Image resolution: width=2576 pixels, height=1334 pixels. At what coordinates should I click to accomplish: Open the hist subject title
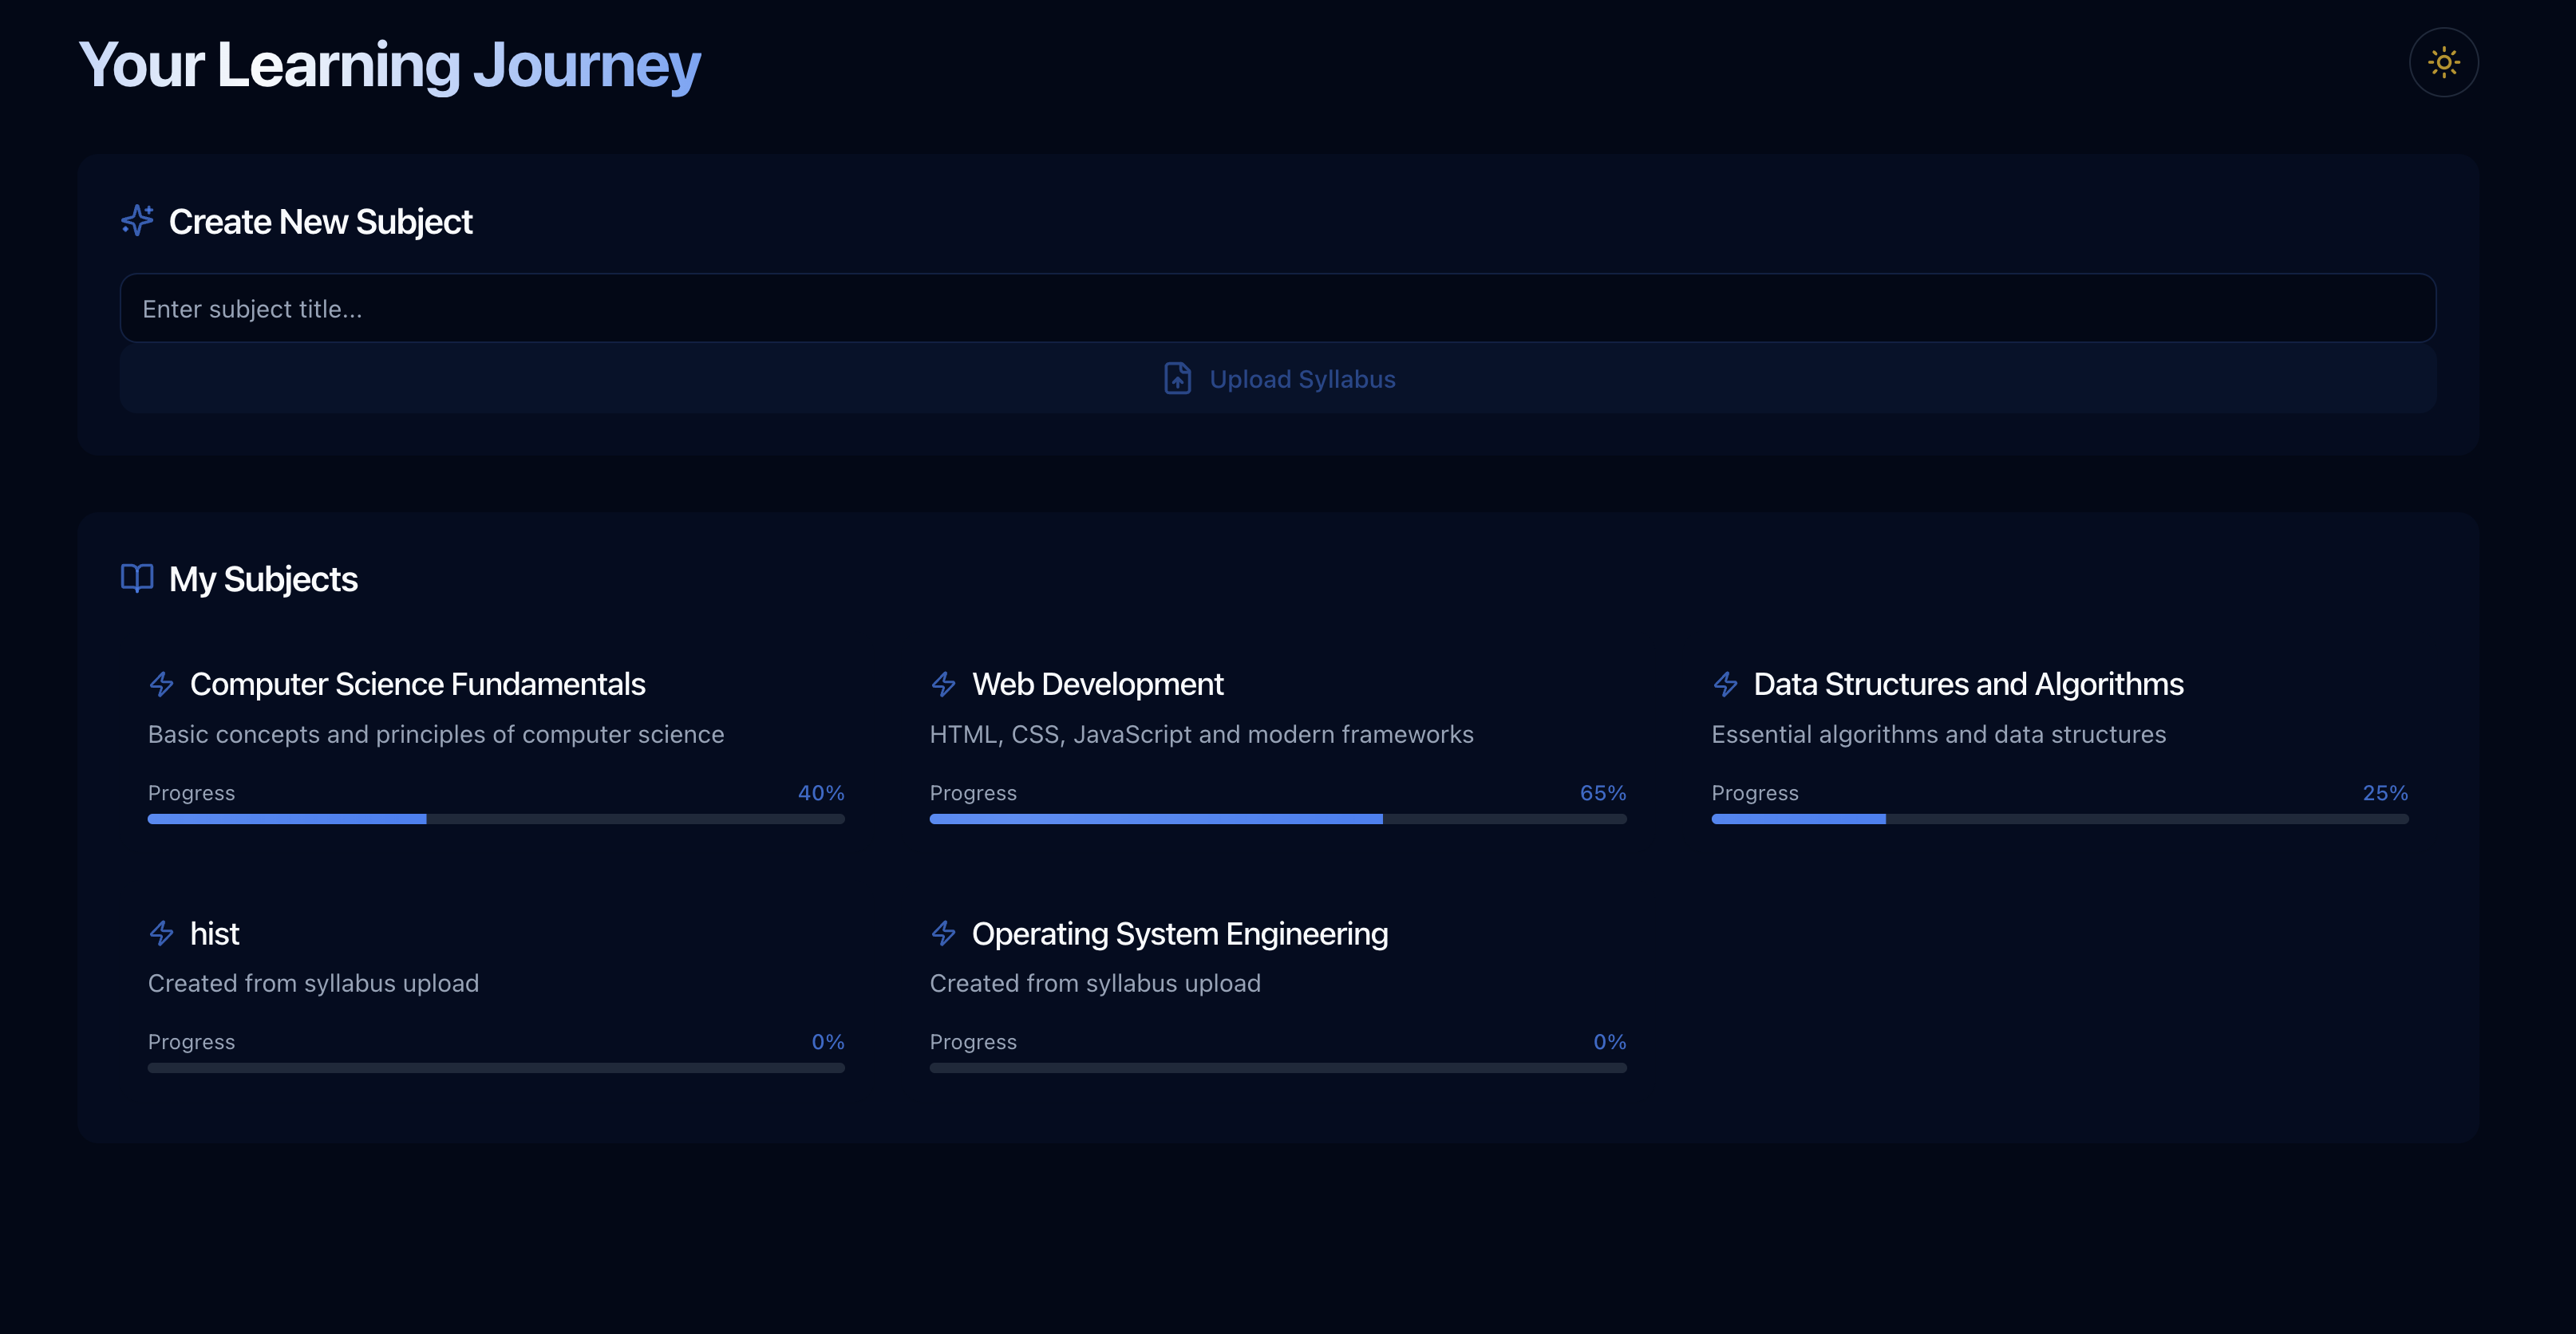[214, 933]
